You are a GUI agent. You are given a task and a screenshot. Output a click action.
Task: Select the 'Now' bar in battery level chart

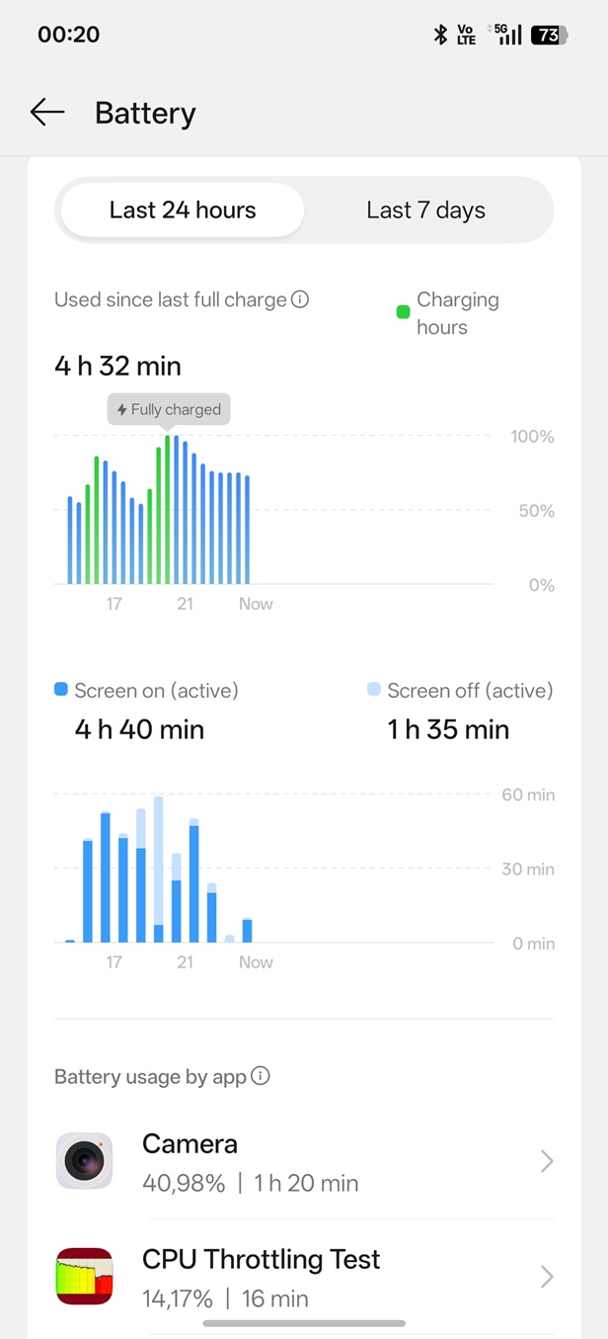tap(248, 530)
